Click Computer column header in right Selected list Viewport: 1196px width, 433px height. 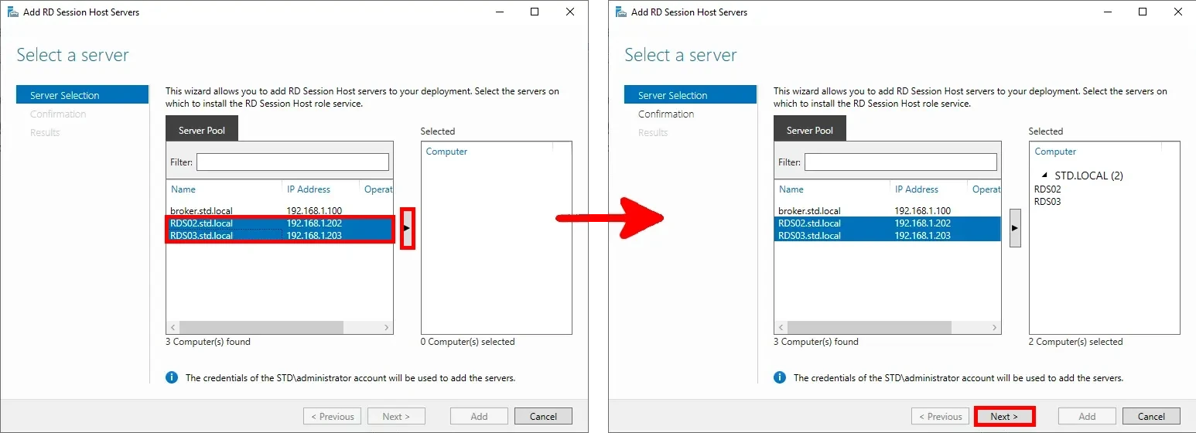(x=1055, y=152)
